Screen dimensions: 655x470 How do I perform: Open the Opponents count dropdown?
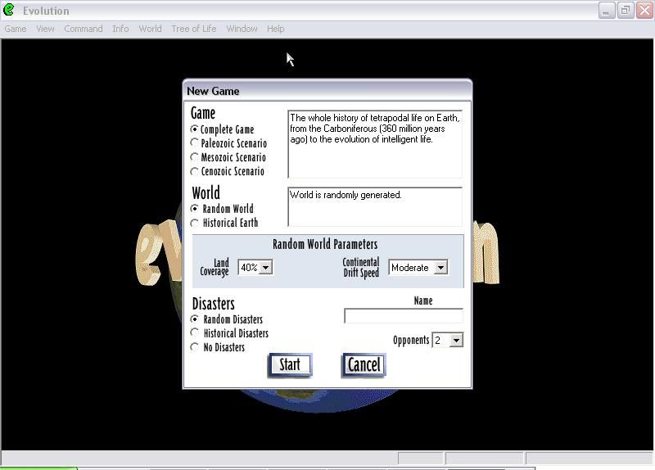tap(456, 340)
